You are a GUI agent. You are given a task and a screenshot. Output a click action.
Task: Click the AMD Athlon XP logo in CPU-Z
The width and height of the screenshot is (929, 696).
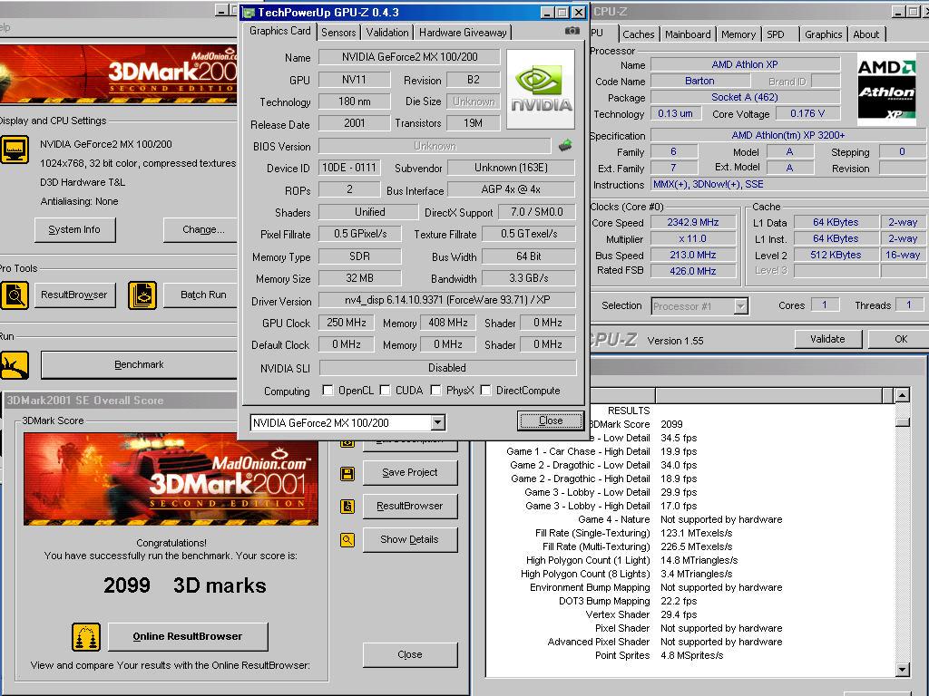pyautogui.click(x=887, y=90)
